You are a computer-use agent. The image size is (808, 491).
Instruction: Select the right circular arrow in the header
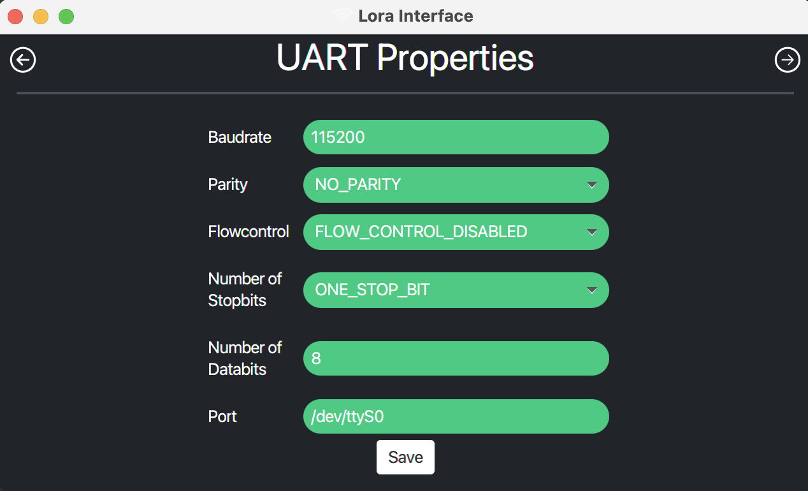[x=788, y=59]
